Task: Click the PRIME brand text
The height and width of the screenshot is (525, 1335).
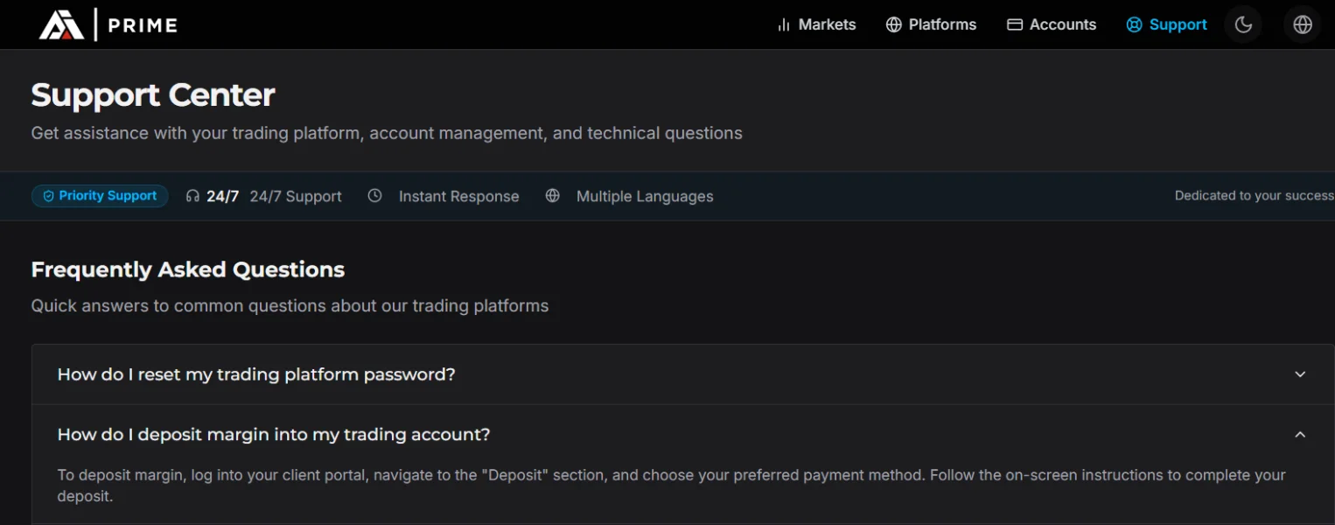Action: [x=143, y=25]
